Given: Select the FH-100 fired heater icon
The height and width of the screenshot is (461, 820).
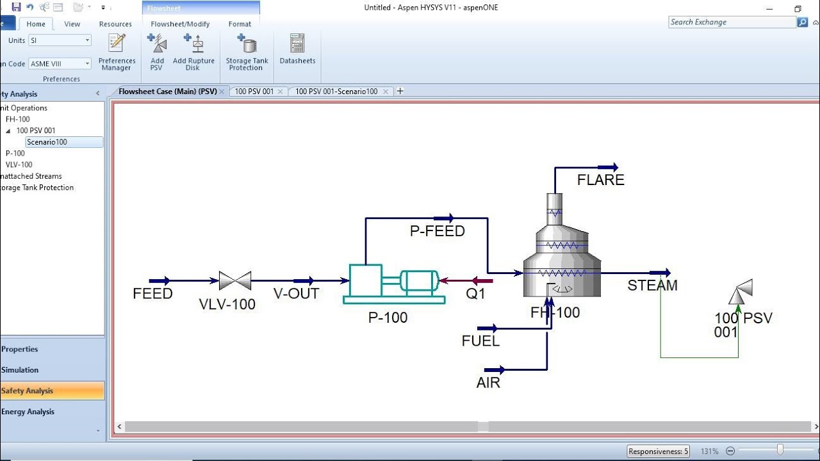Looking at the screenshot, I should (562, 245).
